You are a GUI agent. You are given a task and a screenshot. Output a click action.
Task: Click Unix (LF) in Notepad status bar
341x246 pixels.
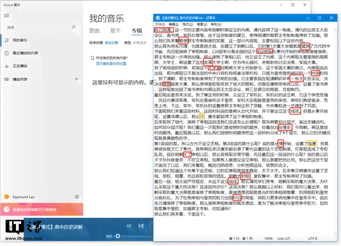(283, 239)
